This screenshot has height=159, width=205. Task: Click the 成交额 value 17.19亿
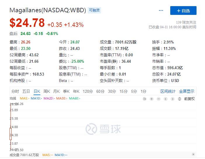pos(121,48)
